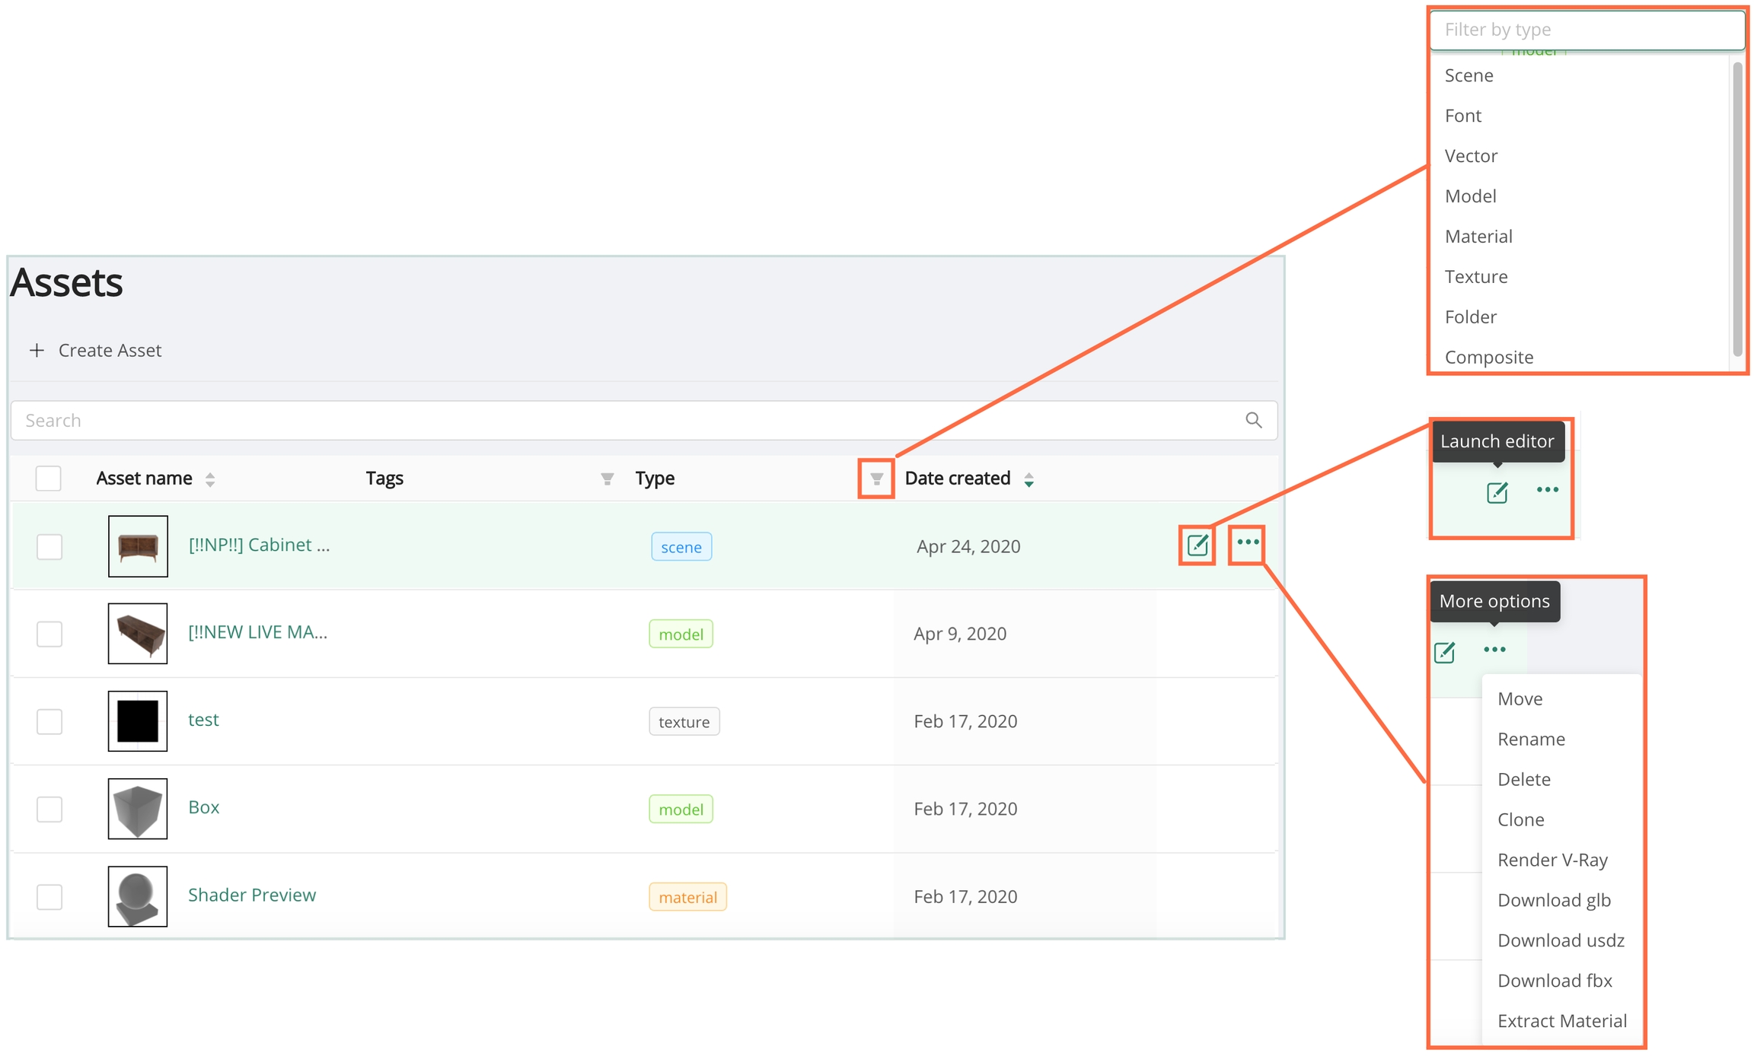Choose Texture in the type filter list
The width and height of the screenshot is (1754, 1056).
click(1476, 277)
